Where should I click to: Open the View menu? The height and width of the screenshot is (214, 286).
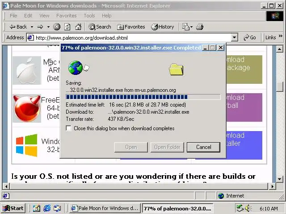(x=44, y=16)
